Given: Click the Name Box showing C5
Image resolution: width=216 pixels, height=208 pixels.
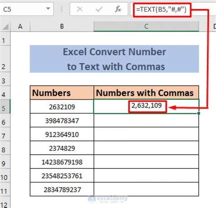Looking at the screenshot, I should pyautogui.click(x=26, y=9).
